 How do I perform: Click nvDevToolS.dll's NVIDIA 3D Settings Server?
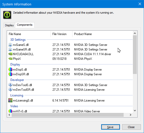91,85
